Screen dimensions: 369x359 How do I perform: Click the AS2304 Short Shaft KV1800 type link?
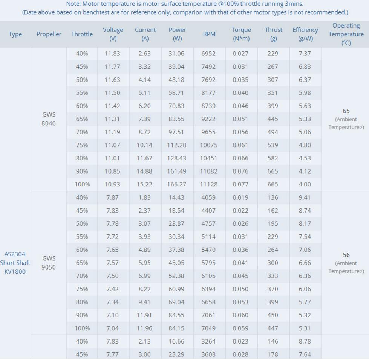pyautogui.click(x=15, y=263)
